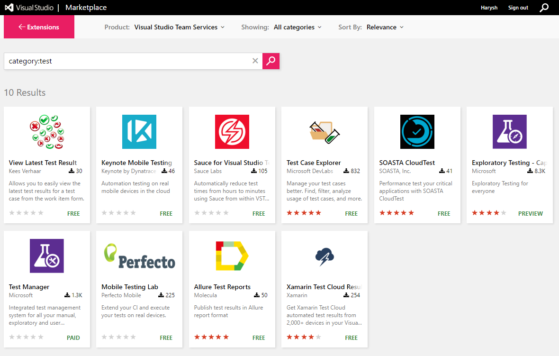
Task: Open Test Case Explorer extension title
Action: pos(314,163)
